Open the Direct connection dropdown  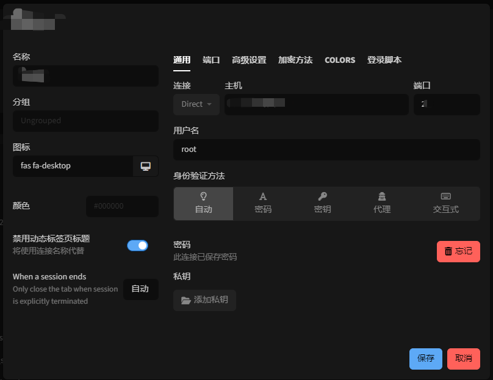(x=196, y=104)
